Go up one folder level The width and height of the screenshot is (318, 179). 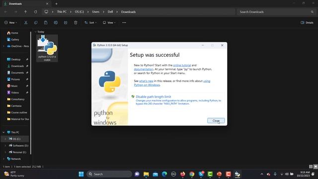click(25, 12)
